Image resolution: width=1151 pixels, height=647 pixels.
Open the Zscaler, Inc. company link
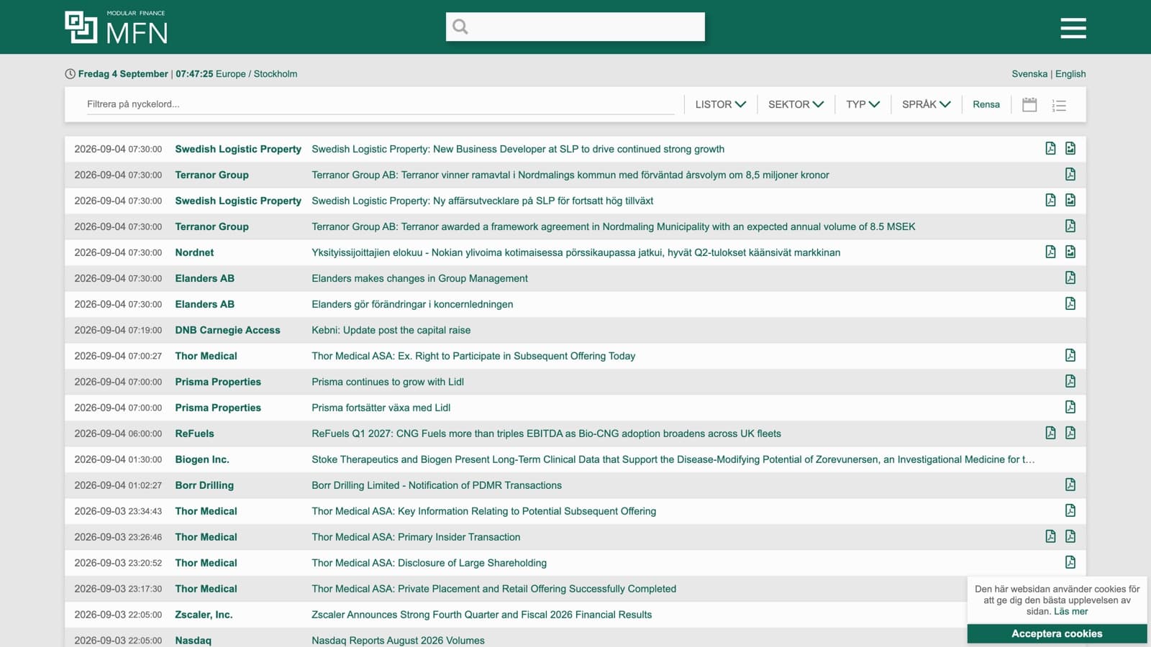204,615
